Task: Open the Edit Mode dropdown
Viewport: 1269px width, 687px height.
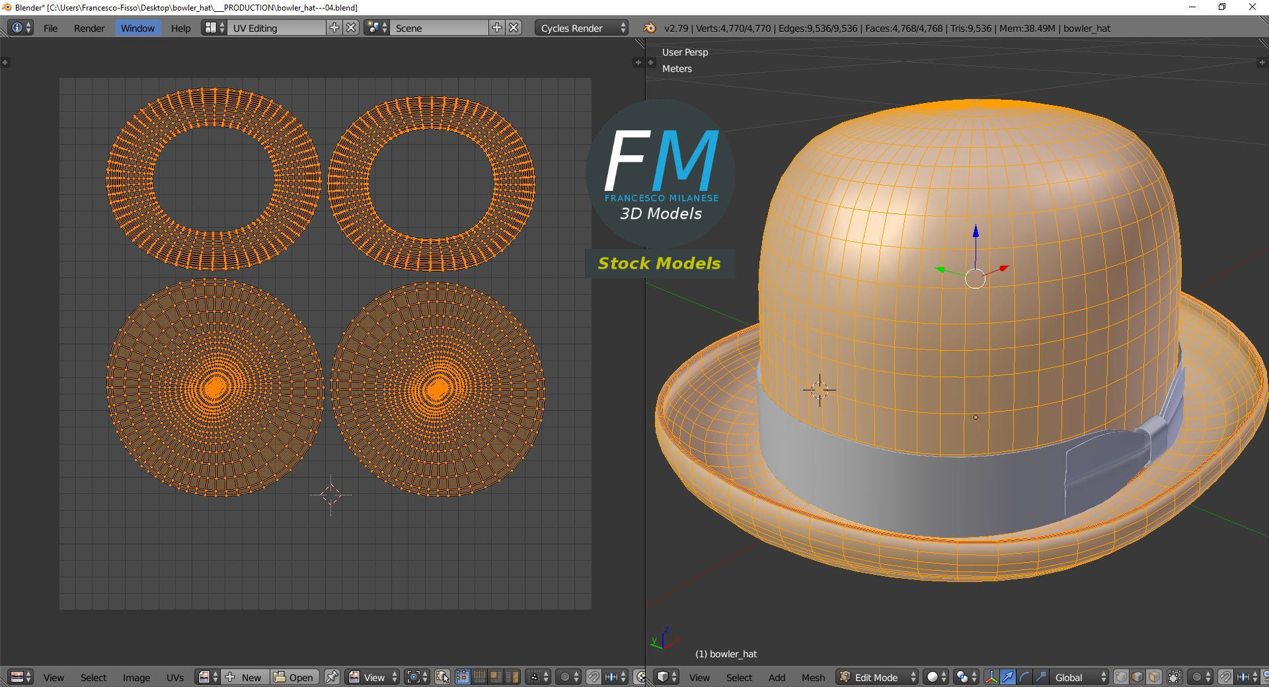Action: click(x=877, y=677)
